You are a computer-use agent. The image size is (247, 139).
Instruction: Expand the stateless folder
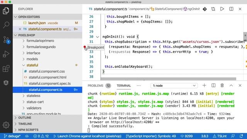(x=33, y=96)
